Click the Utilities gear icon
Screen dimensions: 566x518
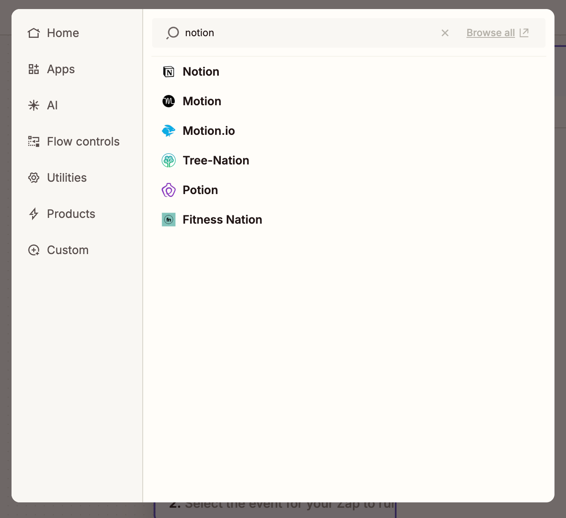point(34,178)
